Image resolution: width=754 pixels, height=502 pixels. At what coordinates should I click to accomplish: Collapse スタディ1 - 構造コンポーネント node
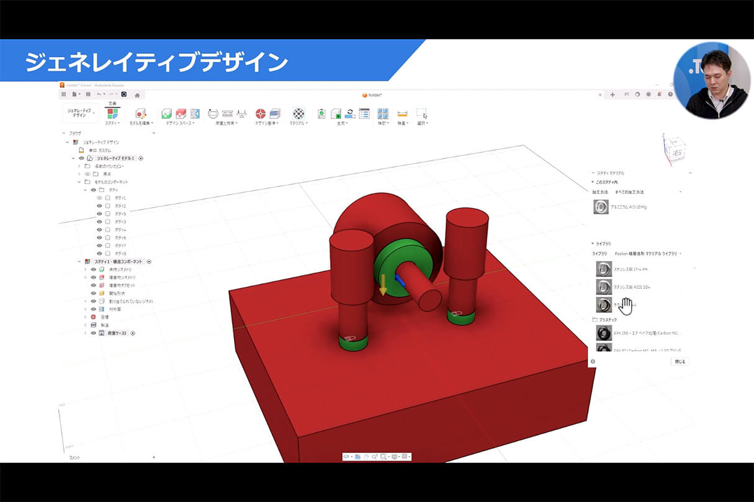[79, 262]
